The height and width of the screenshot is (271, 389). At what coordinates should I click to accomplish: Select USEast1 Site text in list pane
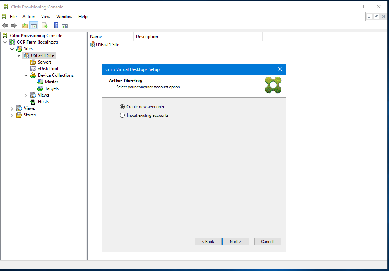[x=108, y=44]
